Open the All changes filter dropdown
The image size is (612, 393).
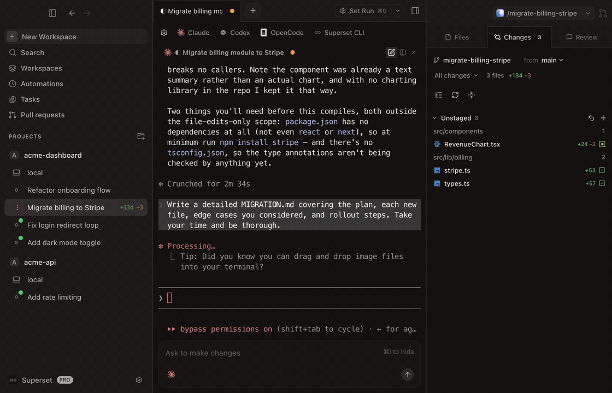point(456,76)
